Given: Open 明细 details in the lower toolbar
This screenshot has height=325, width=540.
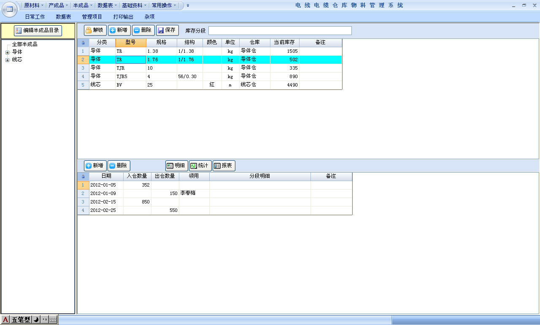Looking at the screenshot, I should [176, 166].
